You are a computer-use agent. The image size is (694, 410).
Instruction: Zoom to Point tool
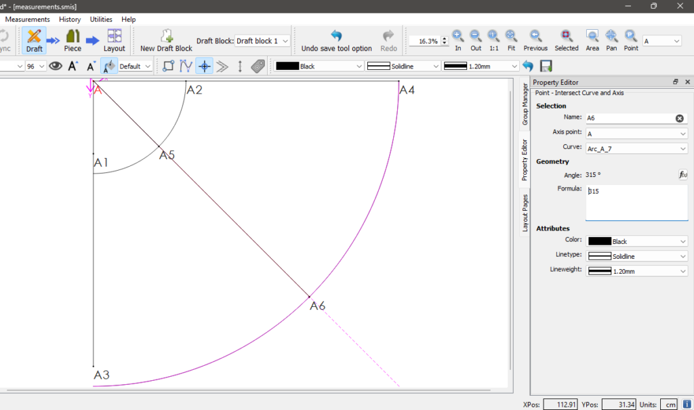tap(631, 40)
